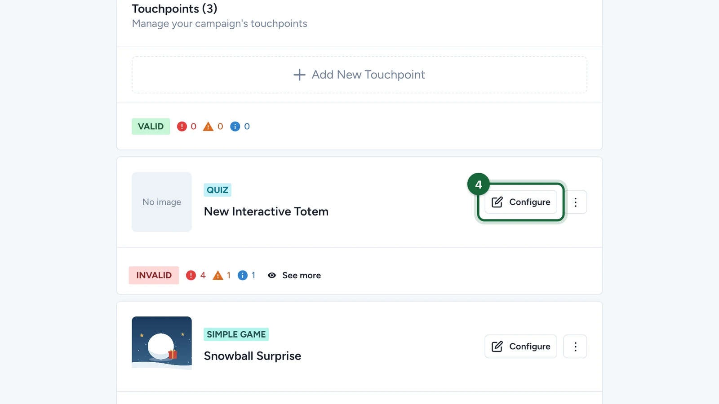Click the blue info icon in VALID row
Image resolution: width=719 pixels, height=404 pixels.
coord(235,127)
